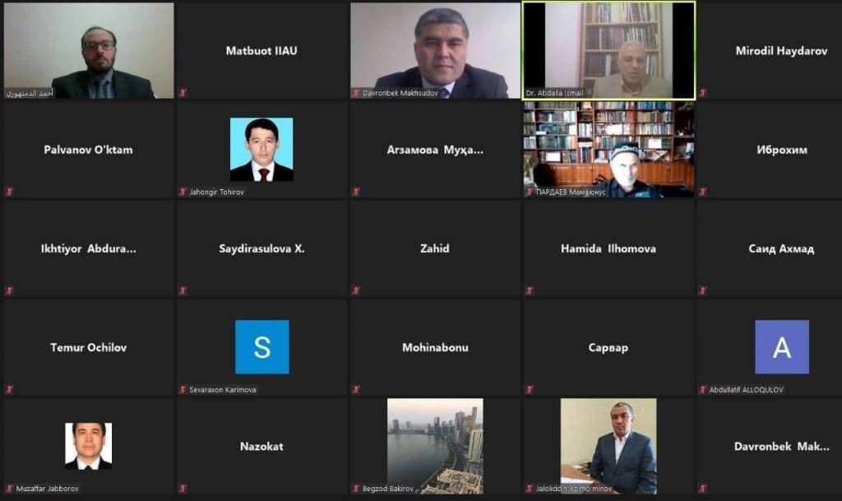
Task: Select Dr. Abdalla Ismail's active speaker video
Action: click(608, 50)
